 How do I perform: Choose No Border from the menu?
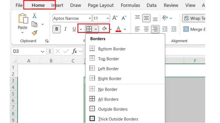(x=125, y=89)
